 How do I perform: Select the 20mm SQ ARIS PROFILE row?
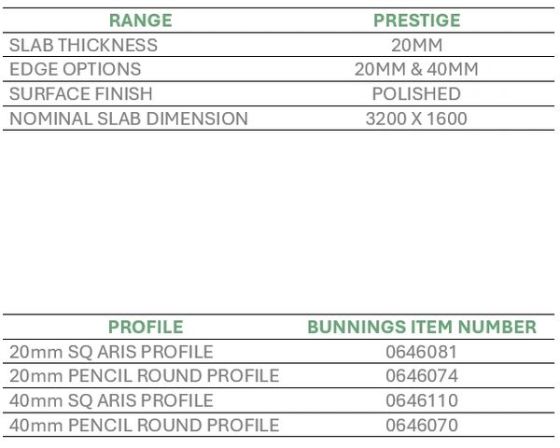[111, 352]
